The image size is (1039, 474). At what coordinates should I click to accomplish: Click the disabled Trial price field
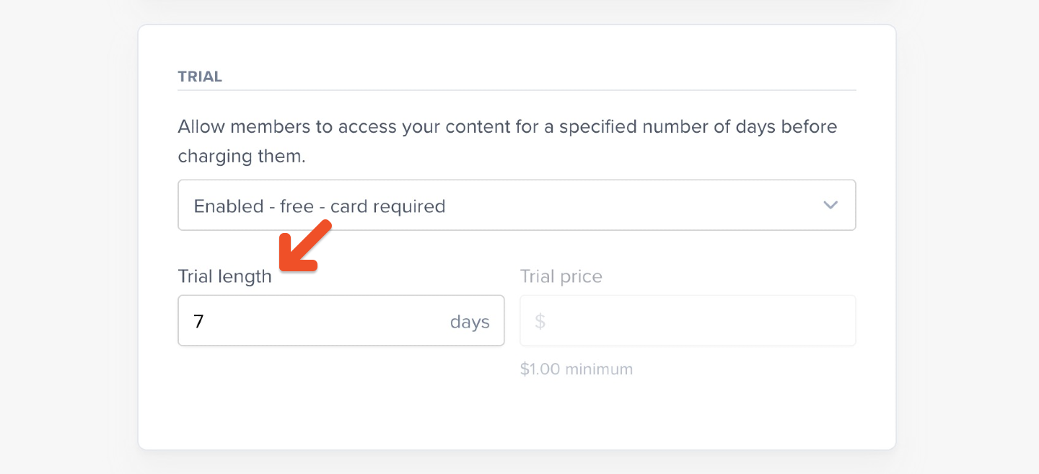pos(688,320)
